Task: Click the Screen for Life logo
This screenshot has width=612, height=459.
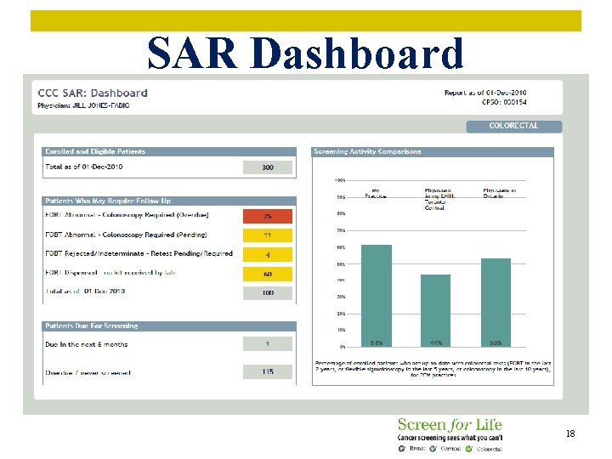Action: click(x=450, y=424)
